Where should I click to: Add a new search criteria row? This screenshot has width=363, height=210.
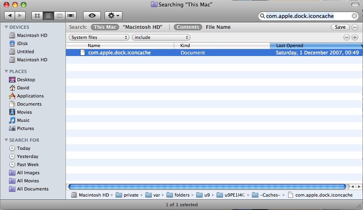(355, 37)
